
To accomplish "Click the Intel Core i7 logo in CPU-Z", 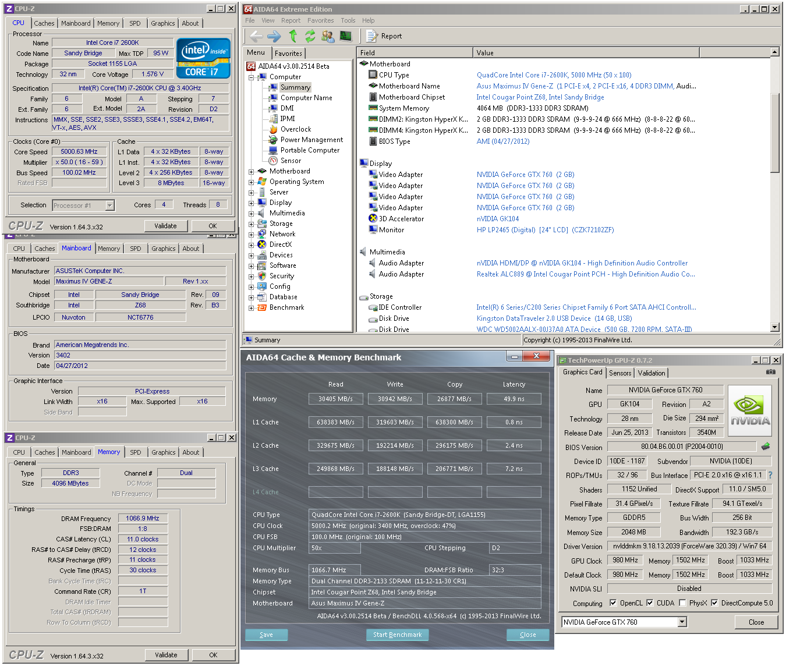I will (203, 58).
